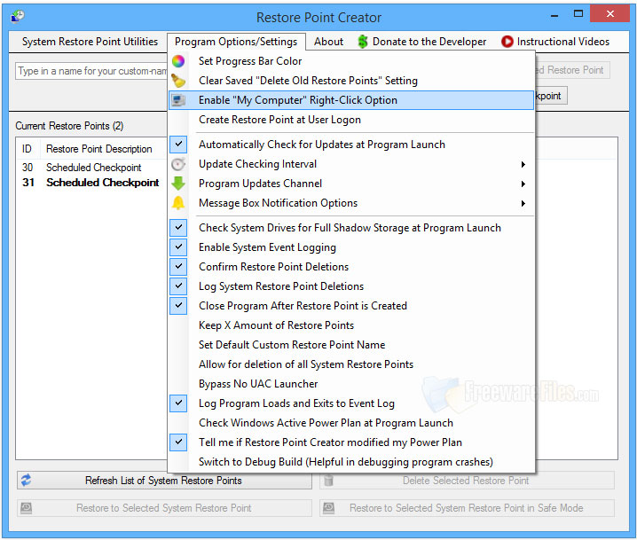
Task: Toggle Check System Drives for Full Shadow Storage
Action: pyautogui.click(x=351, y=228)
